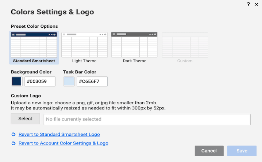Click 'Revert to Account Color Settings & Logo' link
Viewport: 262px width, 162px height.
click(x=63, y=143)
